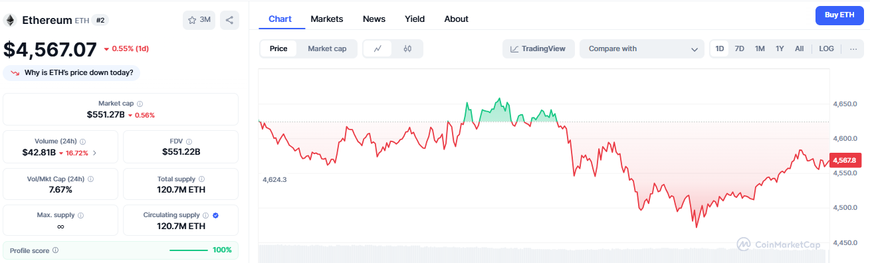Image resolution: width=870 pixels, height=263 pixels.
Task: Add Ethereum to watchlist star button
Action: (x=199, y=20)
